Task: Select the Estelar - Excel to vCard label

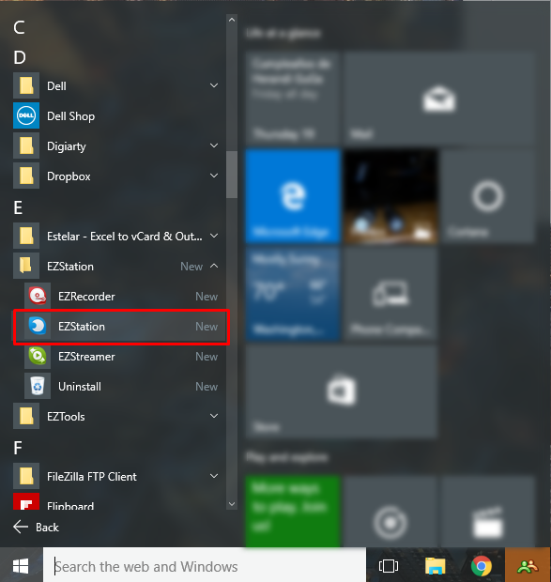Action: click(x=125, y=237)
